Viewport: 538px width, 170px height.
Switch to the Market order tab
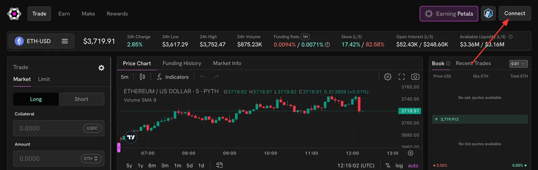[22, 79]
